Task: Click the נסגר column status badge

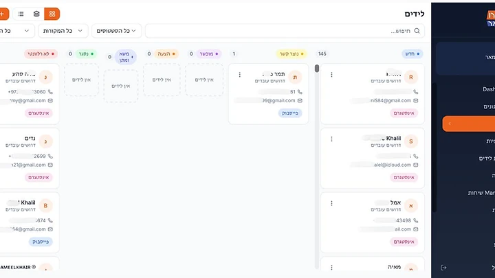Action: click(86, 54)
